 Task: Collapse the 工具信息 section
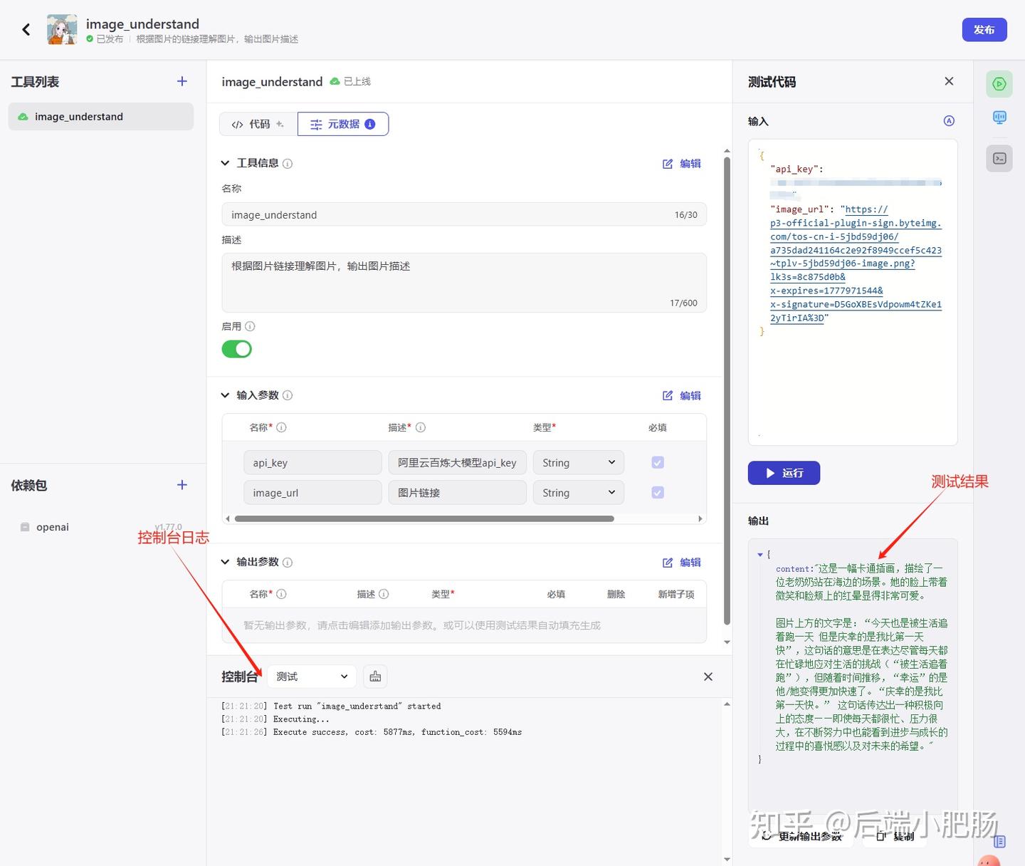pos(225,163)
